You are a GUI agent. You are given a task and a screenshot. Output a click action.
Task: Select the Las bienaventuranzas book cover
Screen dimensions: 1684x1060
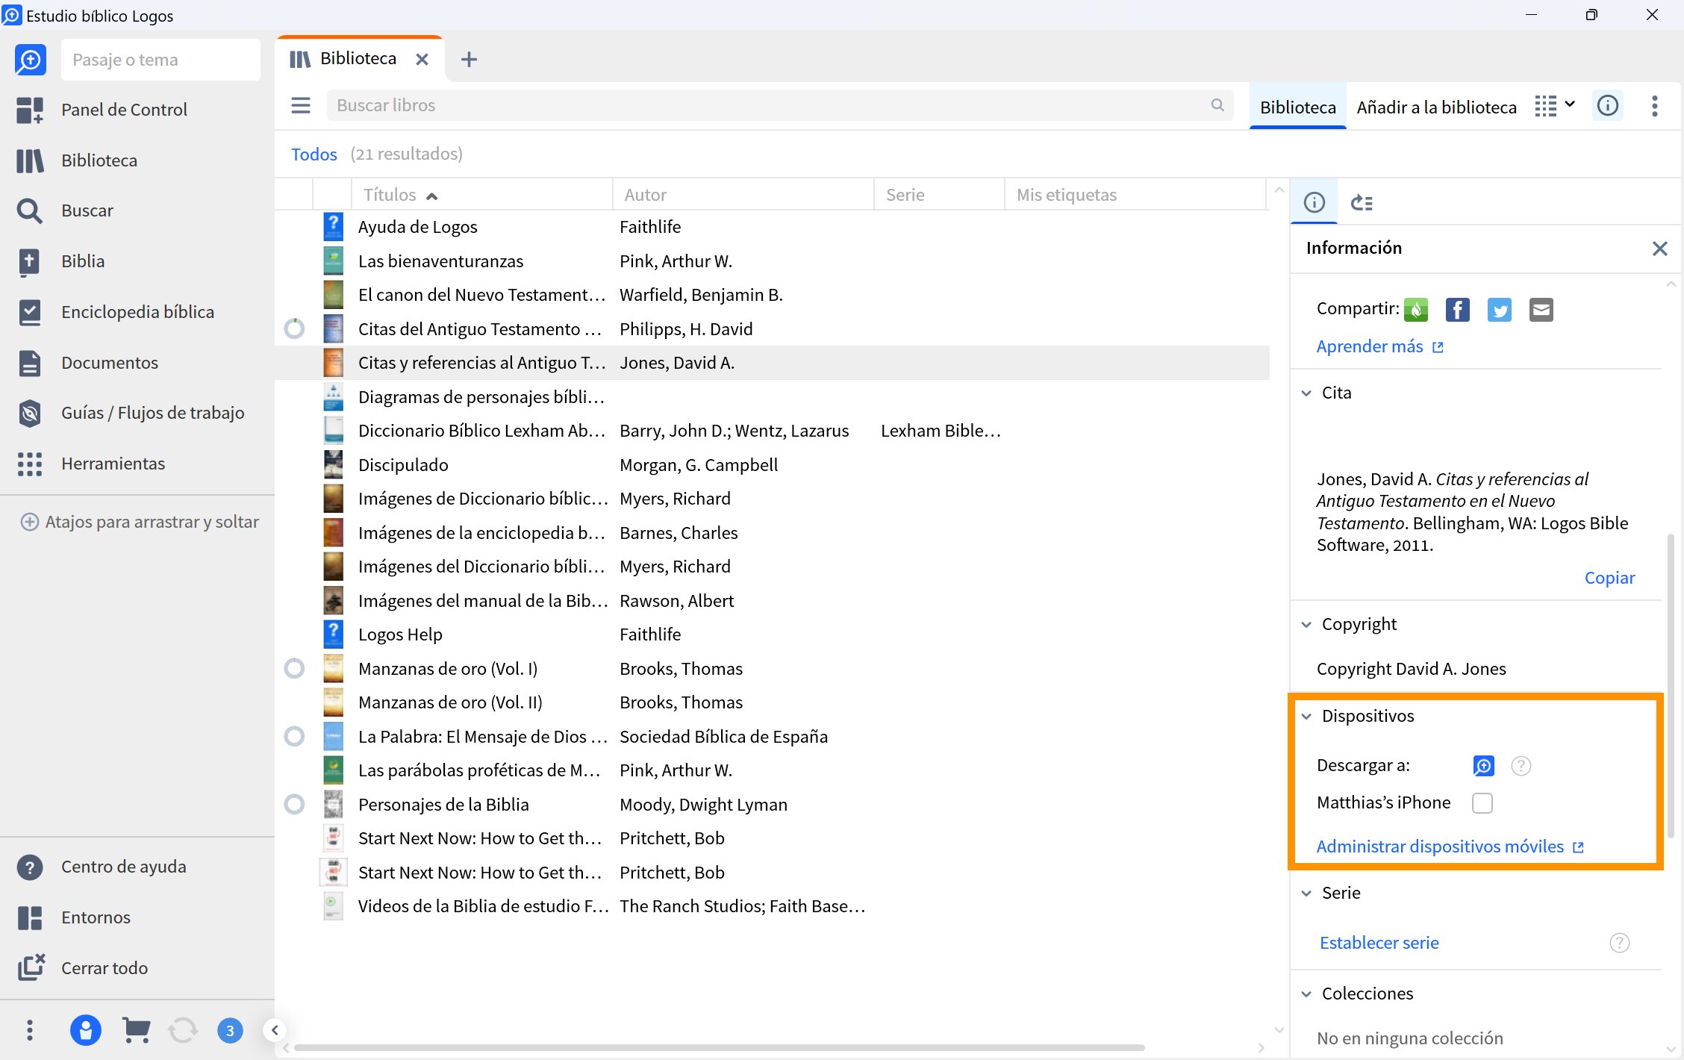[x=333, y=261]
